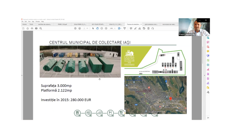Viewport: 231px width, 138px height.
Task: Open the File menu
Action: click(23, 21)
